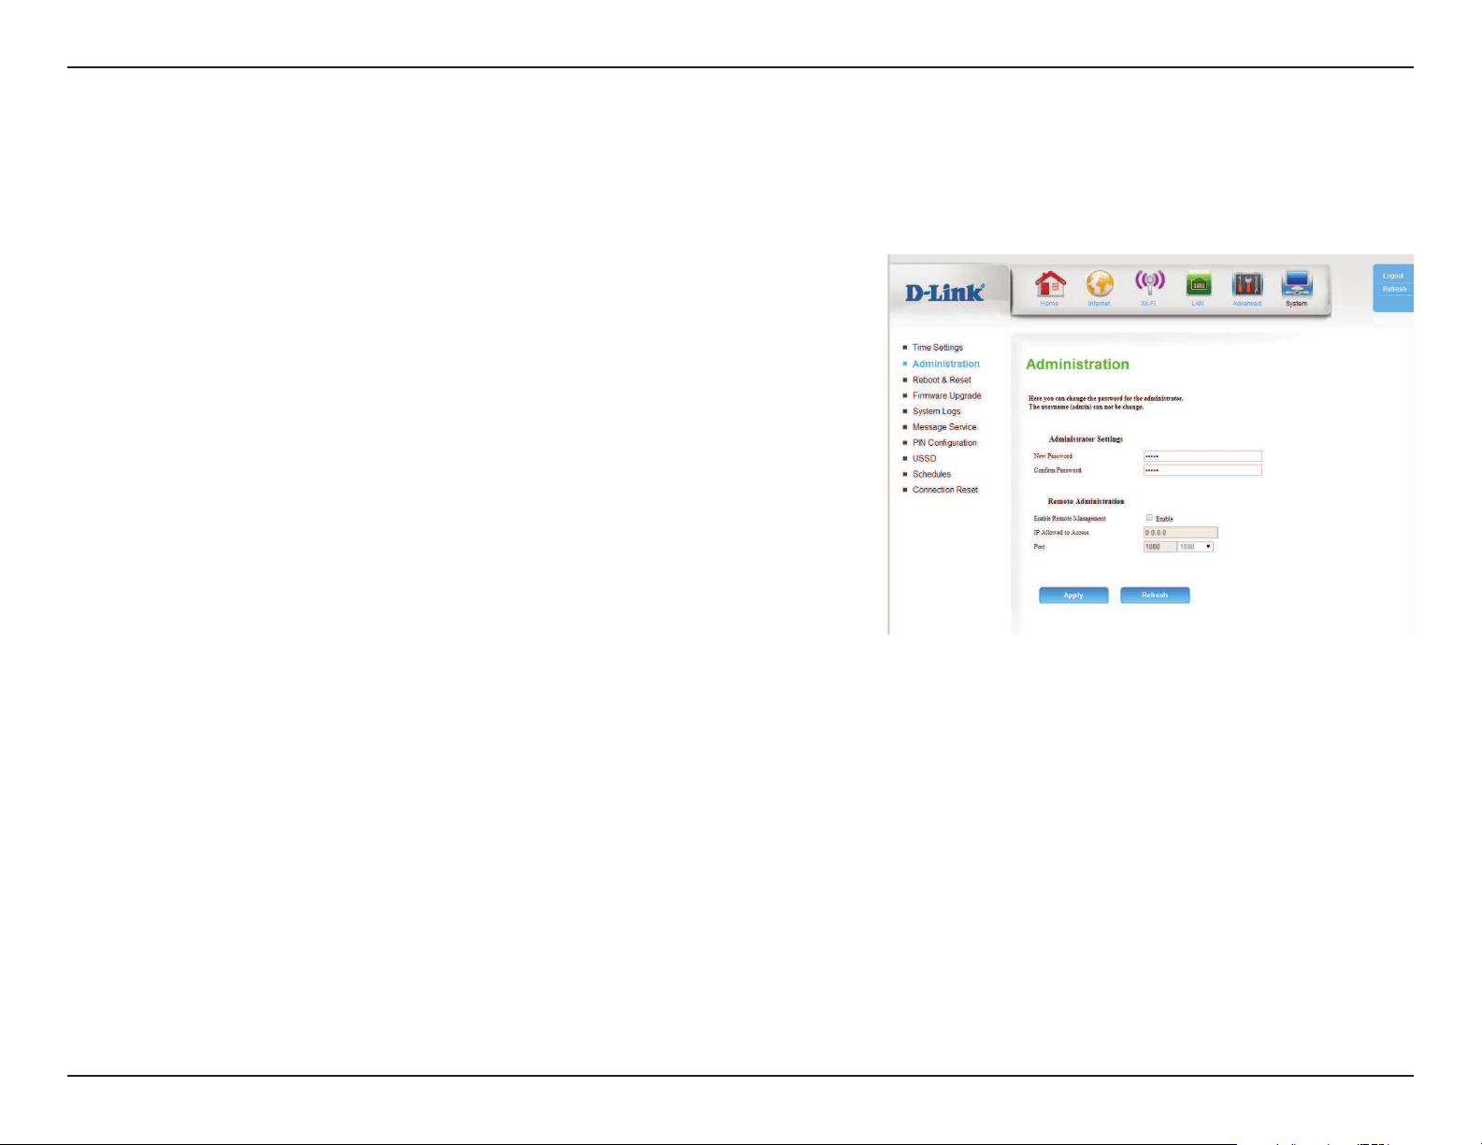This screenshot has height=1145, width=1482.
Task: Focus the New Password field
Action: click(1202, 456)
